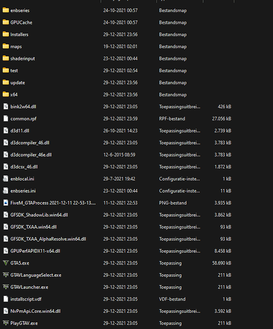
Task: Select the installscript.vdf file name
Action: click(x=26, y=299)
